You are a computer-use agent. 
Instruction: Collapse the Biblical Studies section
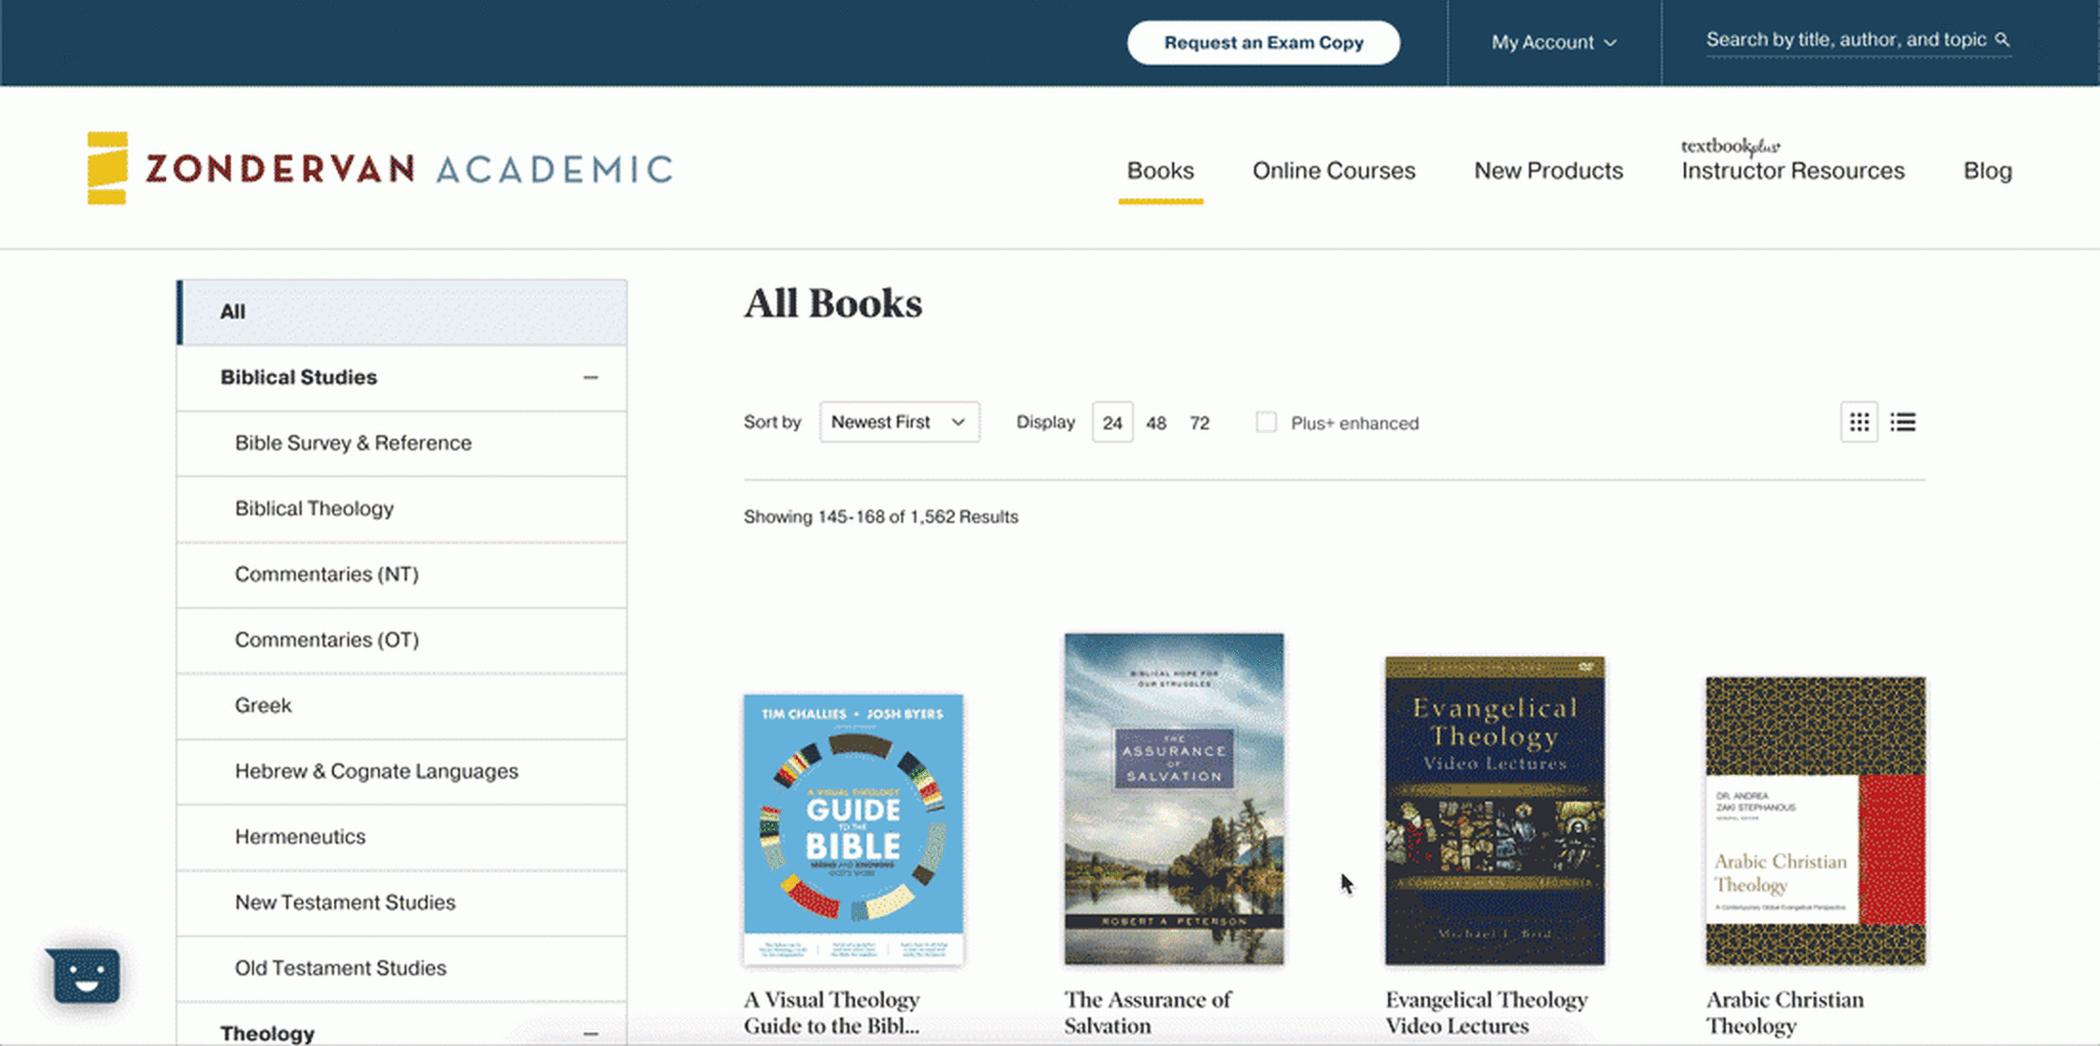pos(591,378)
